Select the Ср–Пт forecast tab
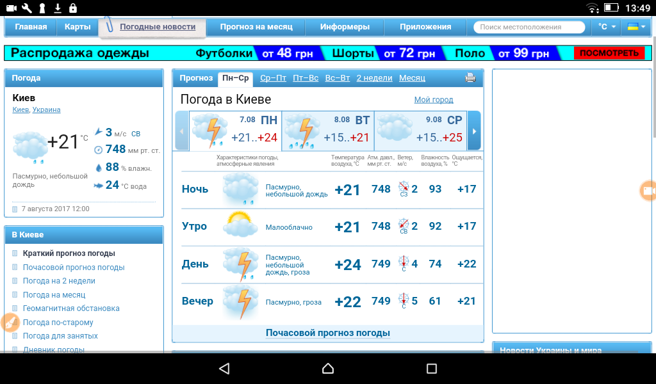 click(x=273, y=78)
